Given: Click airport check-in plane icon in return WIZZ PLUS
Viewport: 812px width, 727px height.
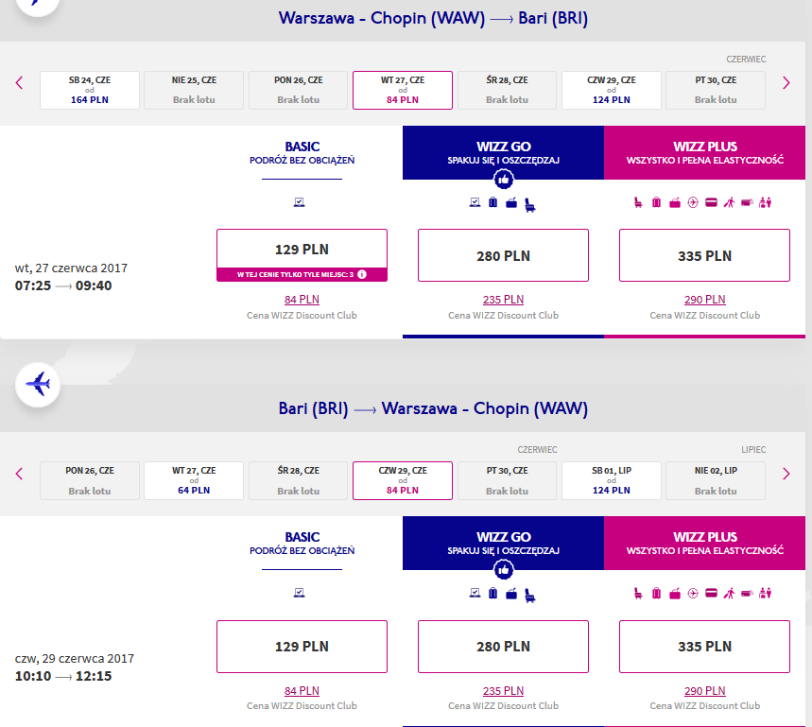Looking at the screenshot, I should [x=693, y=593].
